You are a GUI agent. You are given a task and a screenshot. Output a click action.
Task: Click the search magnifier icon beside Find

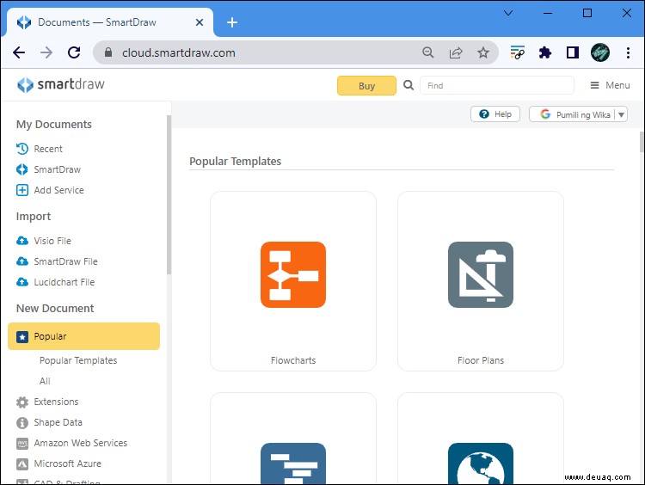[x=408, y=85]
